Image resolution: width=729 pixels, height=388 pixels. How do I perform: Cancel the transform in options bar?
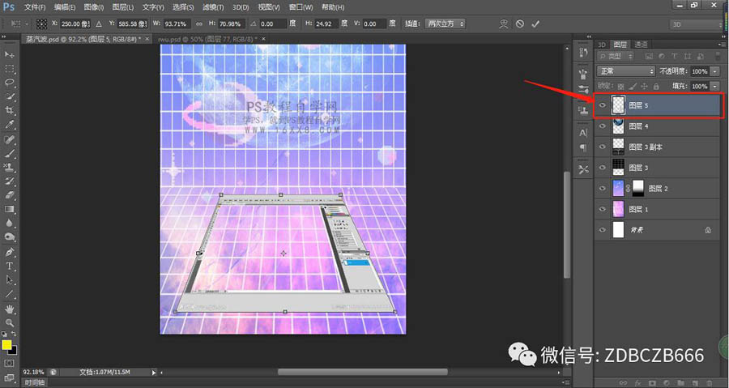(x=520, y=24)
